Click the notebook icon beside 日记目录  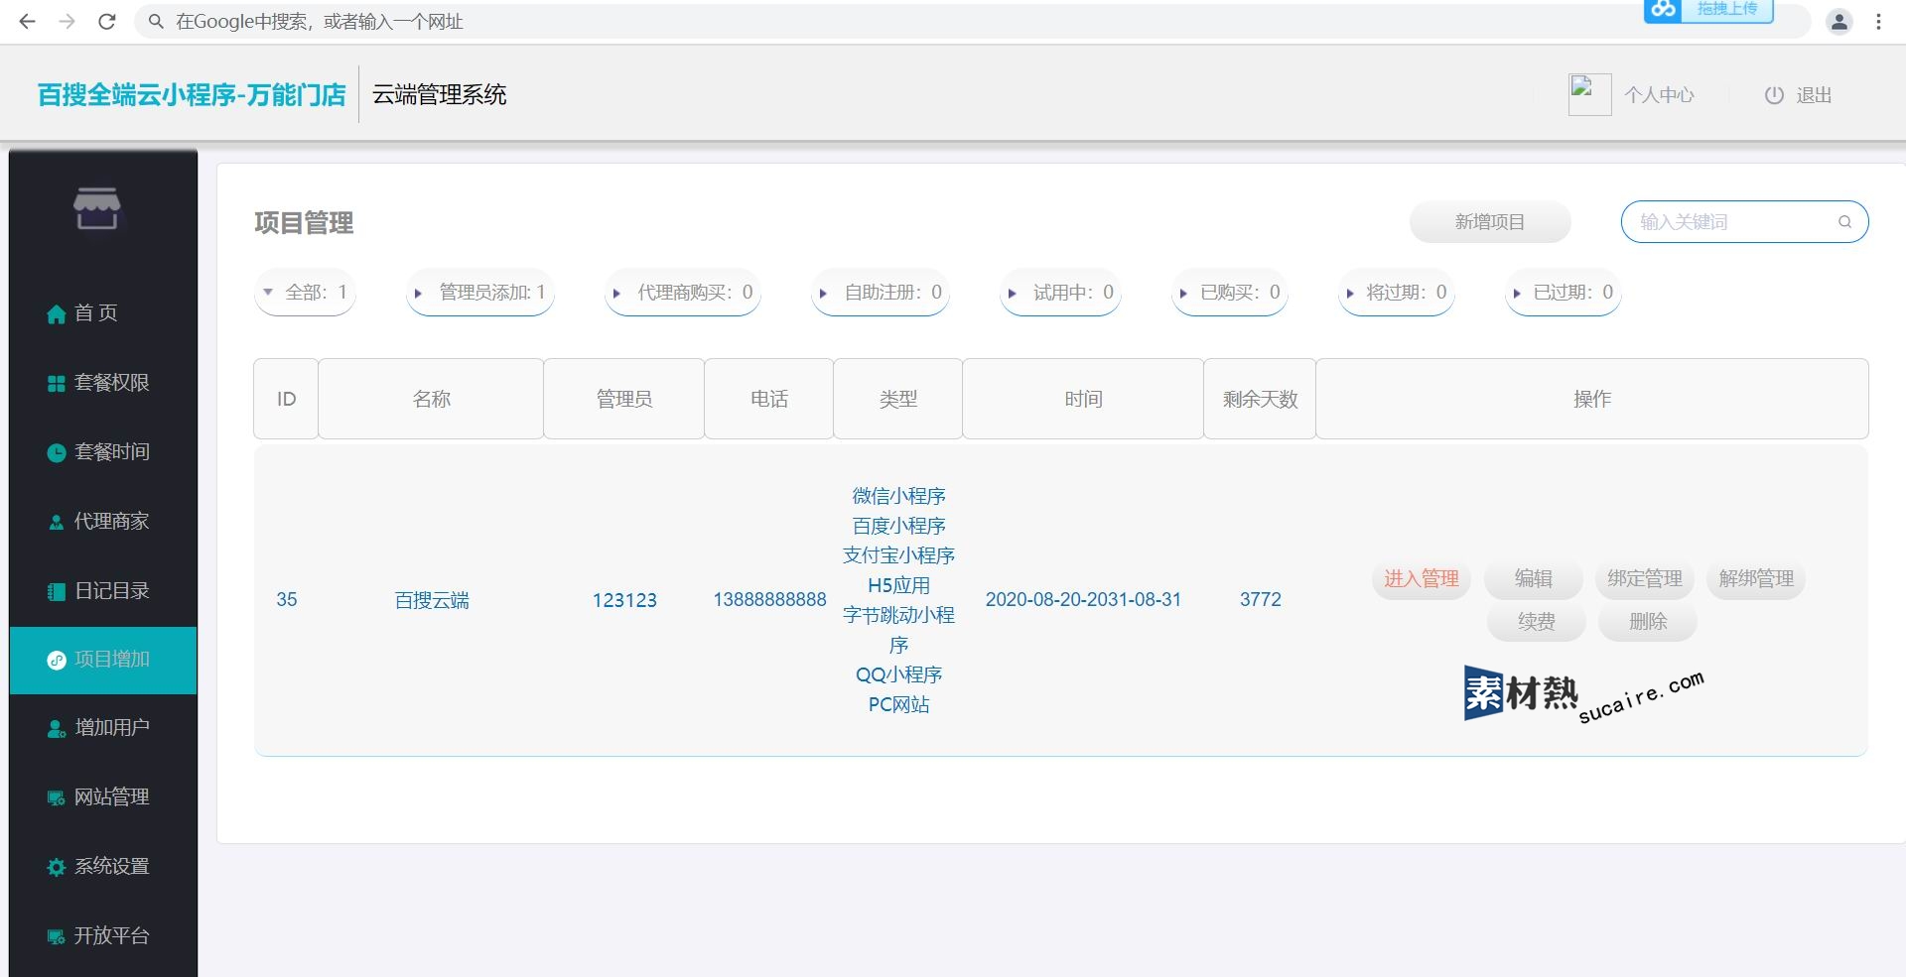[57, 591]
